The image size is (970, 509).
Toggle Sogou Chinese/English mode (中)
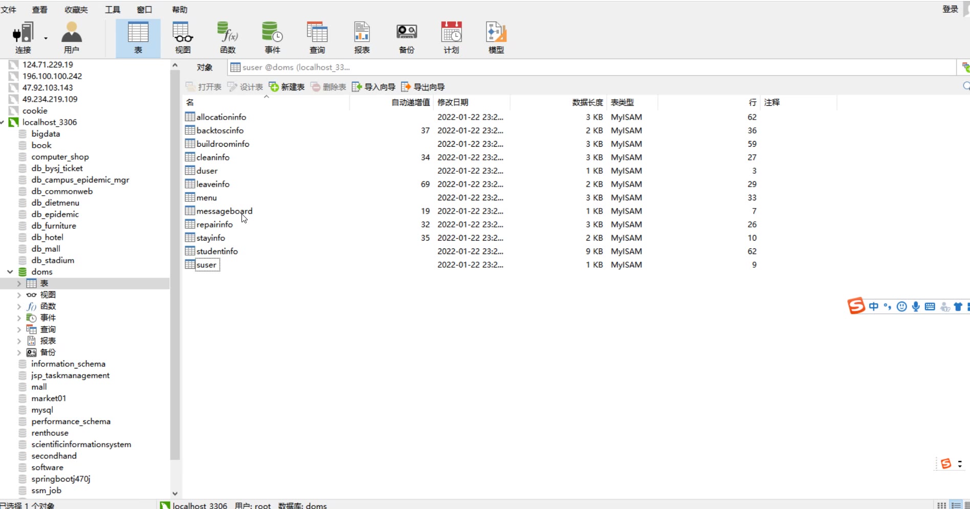[x=874, y=307]
